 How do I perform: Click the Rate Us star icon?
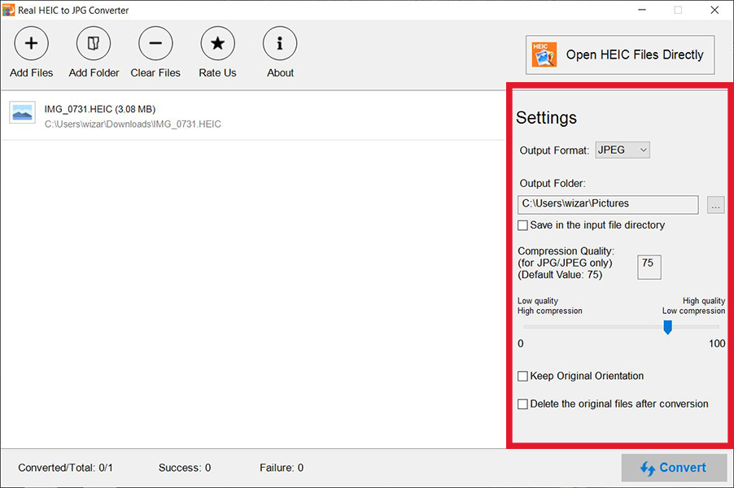tap(217, 43)
